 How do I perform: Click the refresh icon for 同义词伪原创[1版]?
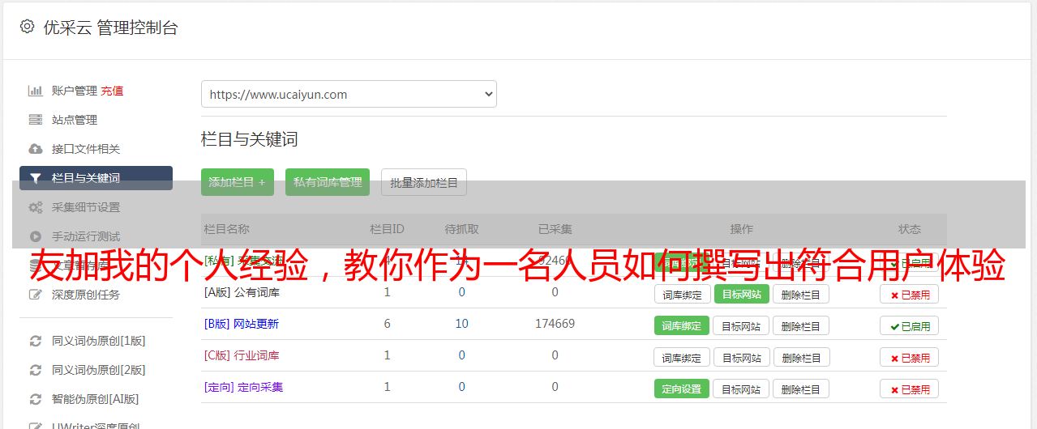(35, 341)
